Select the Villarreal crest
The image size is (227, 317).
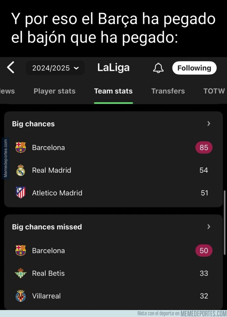(x=21, y=296)
